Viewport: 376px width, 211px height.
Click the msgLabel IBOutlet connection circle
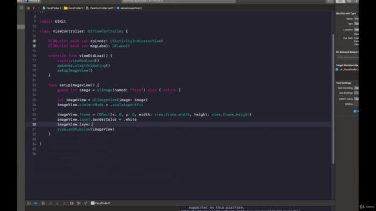tap(34, 46)
